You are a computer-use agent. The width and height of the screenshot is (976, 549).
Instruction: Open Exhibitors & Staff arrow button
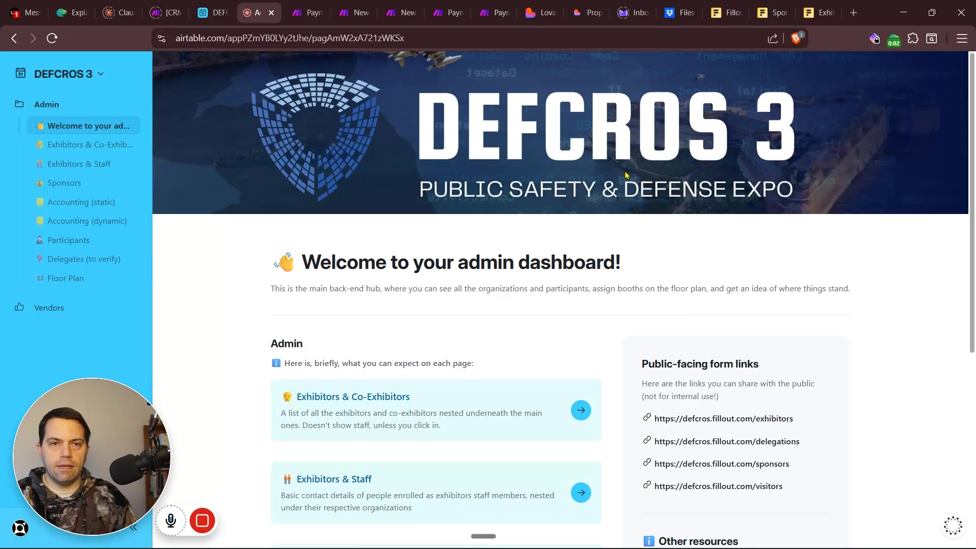coord(581,493)
